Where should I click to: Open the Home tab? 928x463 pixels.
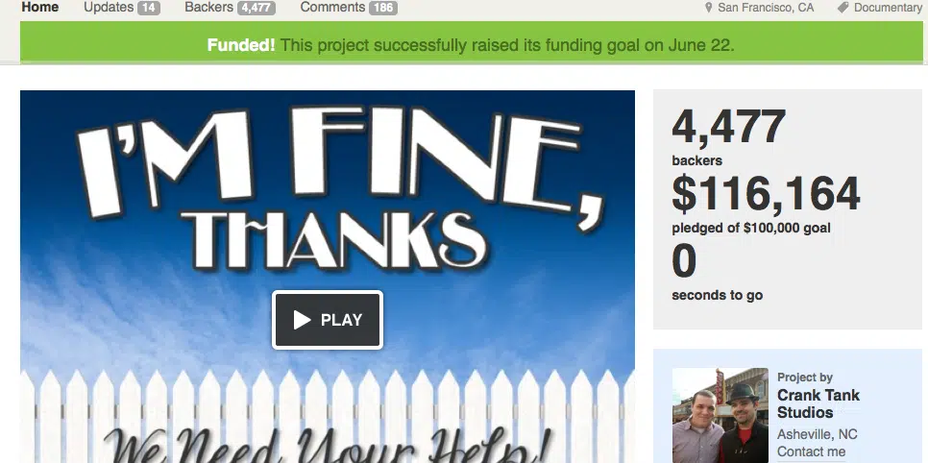pos(40,8)
